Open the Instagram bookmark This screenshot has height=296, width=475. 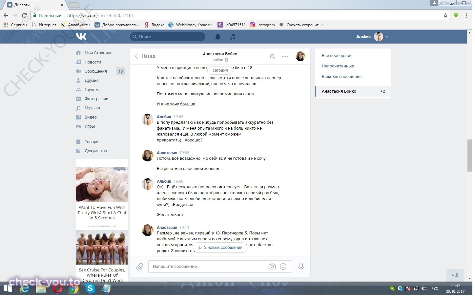tap(262, 25)
